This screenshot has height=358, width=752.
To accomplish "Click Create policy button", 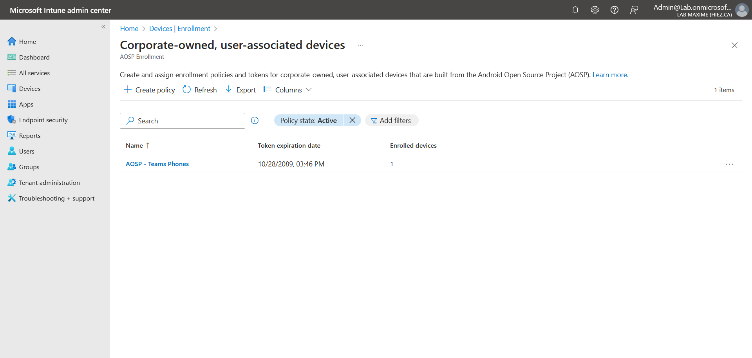I will [149, 90].
